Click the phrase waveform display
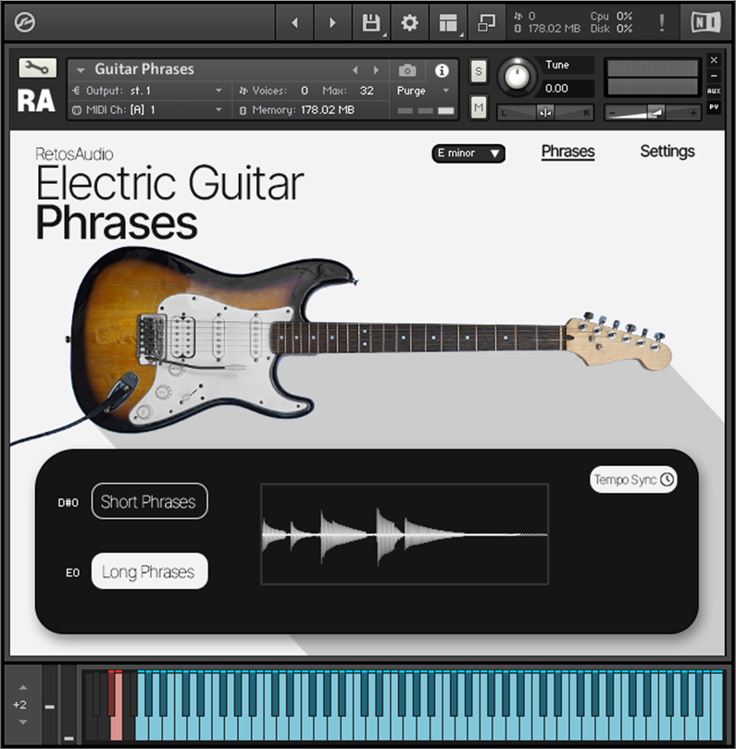736x749 pixels. pyautogui.click(x=405, y=534)
